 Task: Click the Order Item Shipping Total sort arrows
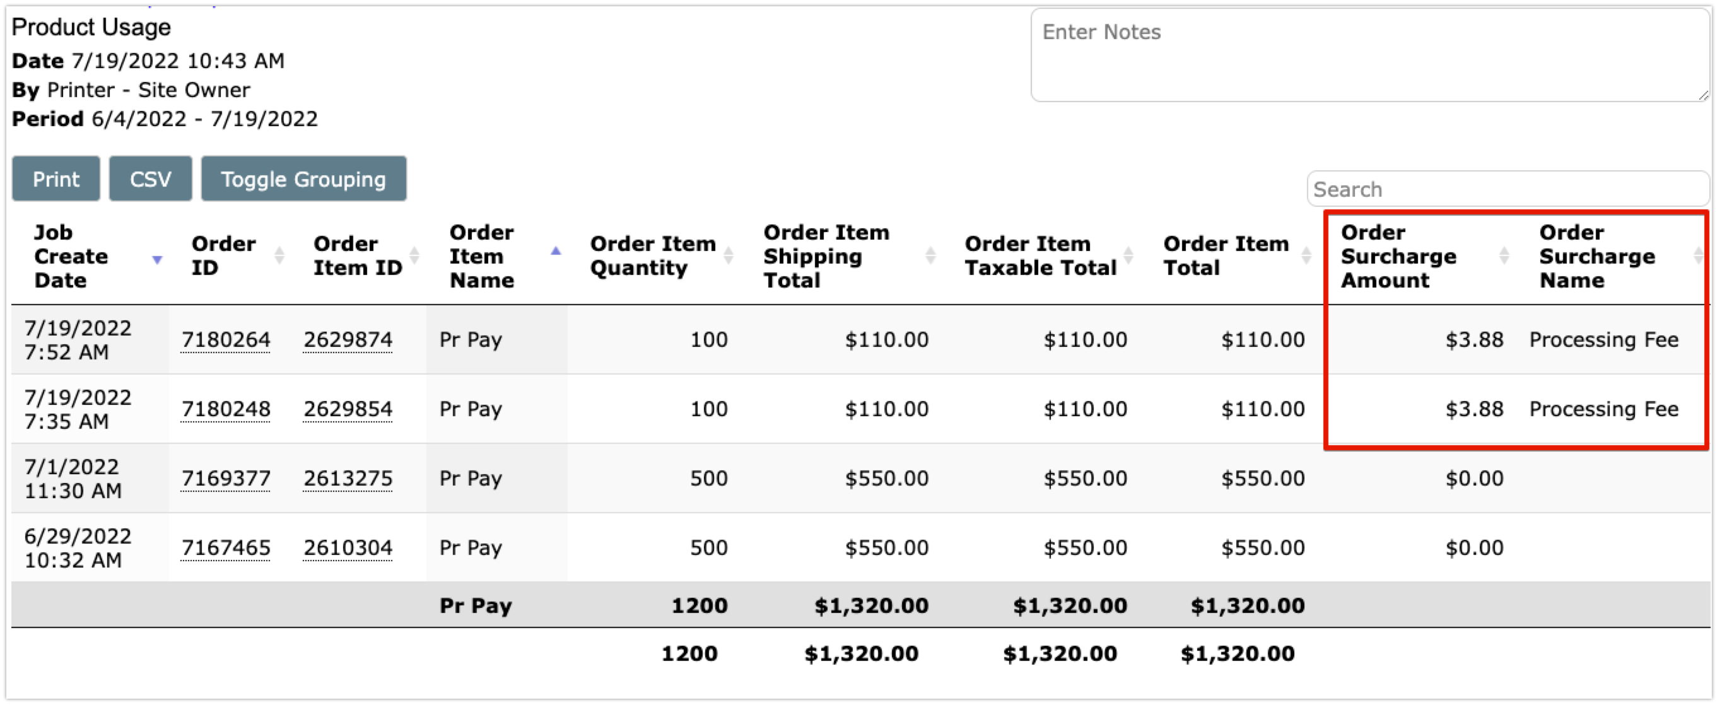930,255
